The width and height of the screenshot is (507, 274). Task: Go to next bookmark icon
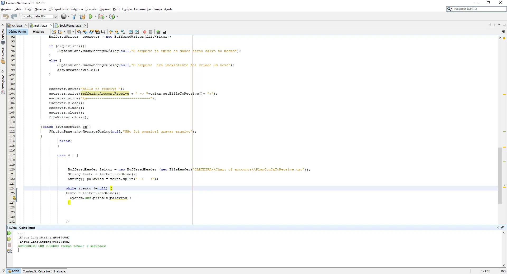117,32
